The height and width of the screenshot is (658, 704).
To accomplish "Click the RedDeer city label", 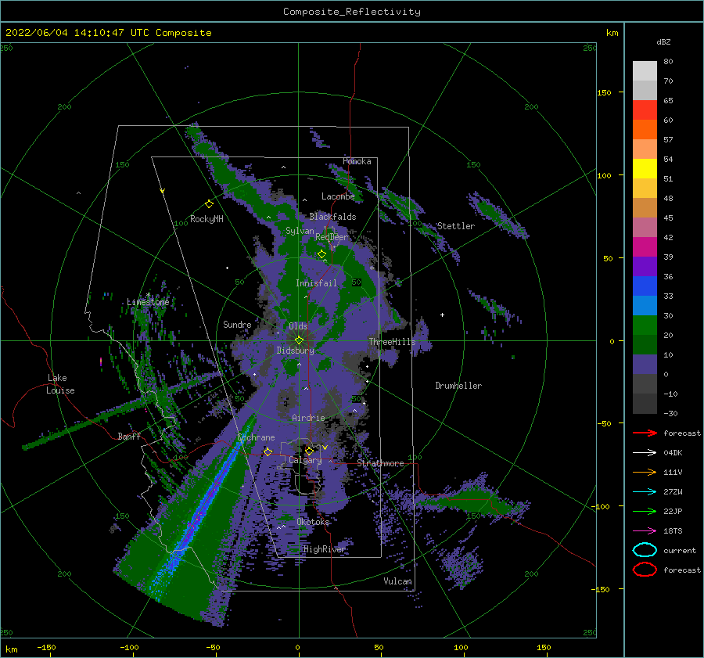I will point(332,237).
